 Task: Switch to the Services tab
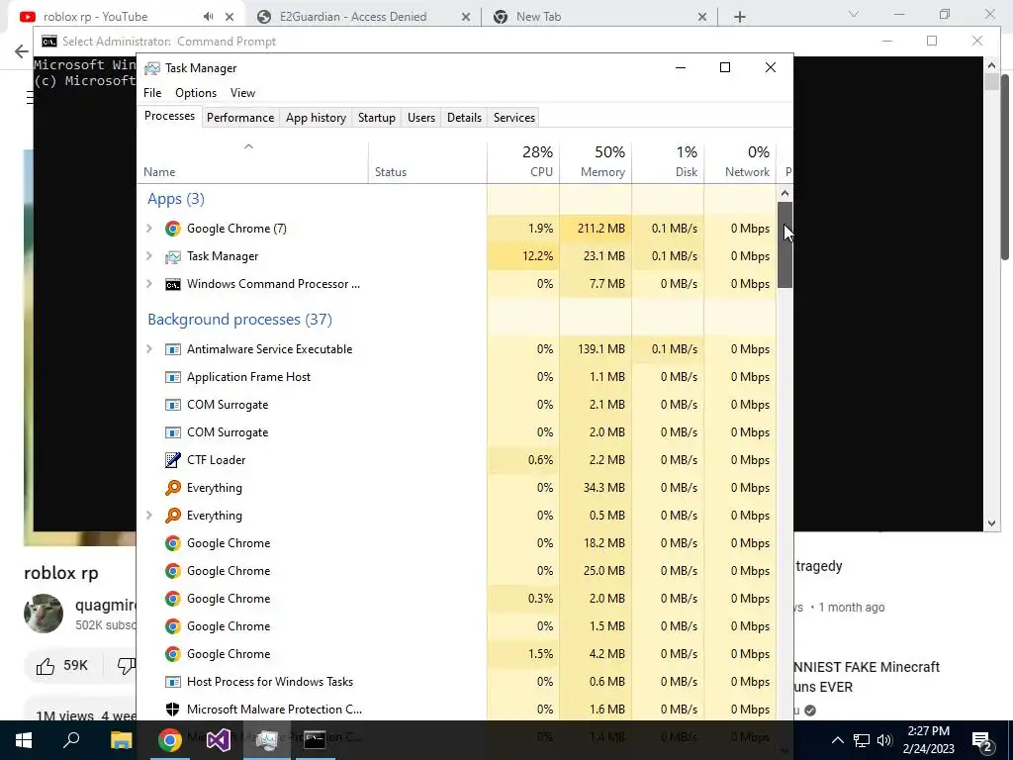pyautogui.click(x=514, y=118)
